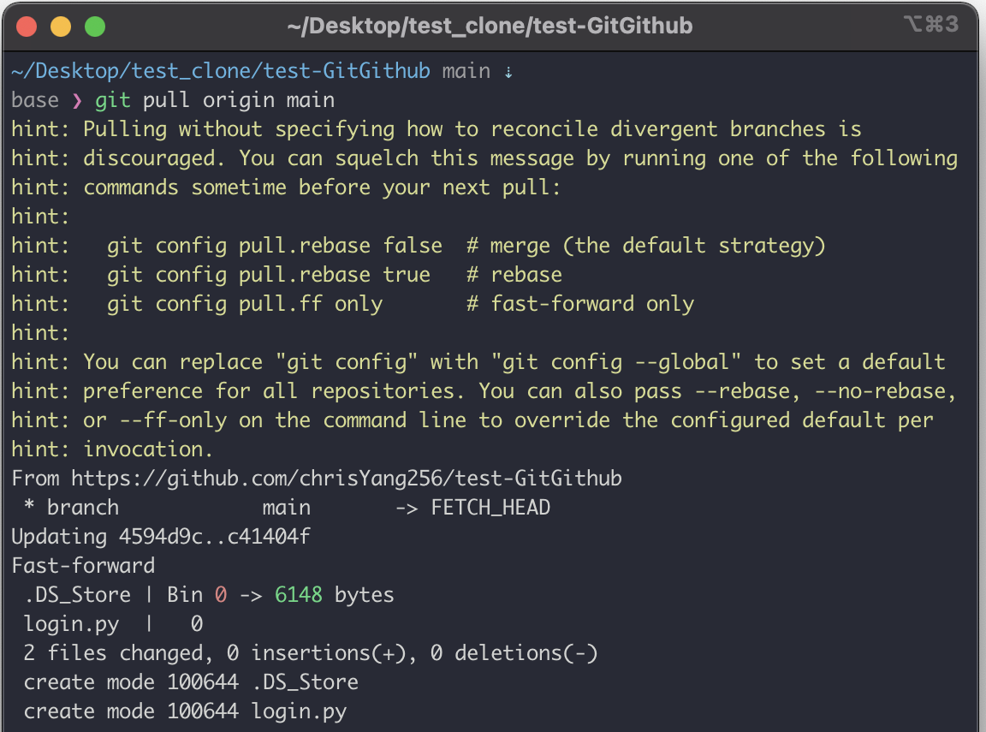Click the window title ~/Desktop/test_clone/test-GitGithub
Screen dimensions: 986x732
(490, 26)
